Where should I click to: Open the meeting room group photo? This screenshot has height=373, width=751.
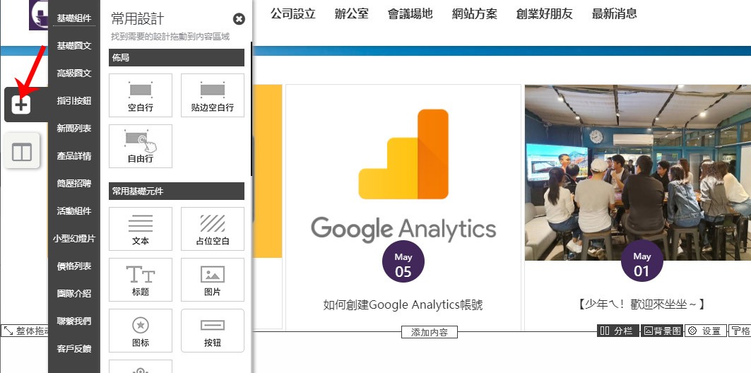(638, 173)
